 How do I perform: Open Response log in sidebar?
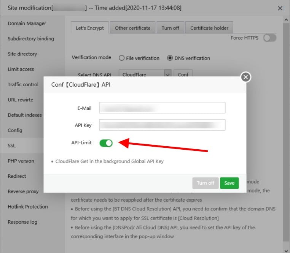click(22, 222)
